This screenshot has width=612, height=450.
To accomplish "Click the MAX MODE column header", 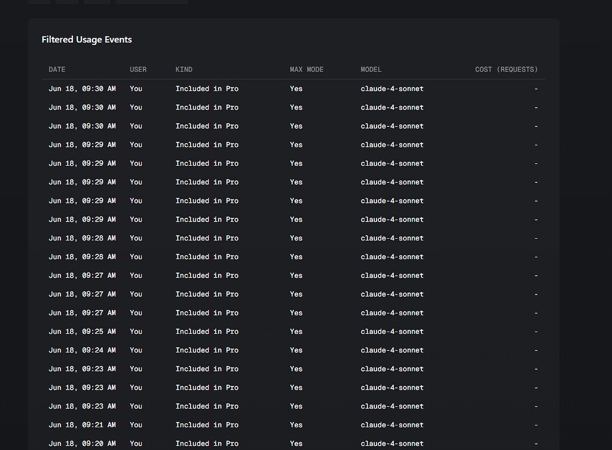I will pos(307,69).
